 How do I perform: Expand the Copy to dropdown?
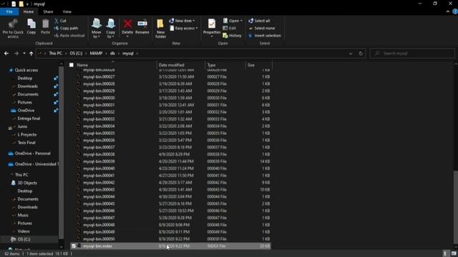pos(110,34)
